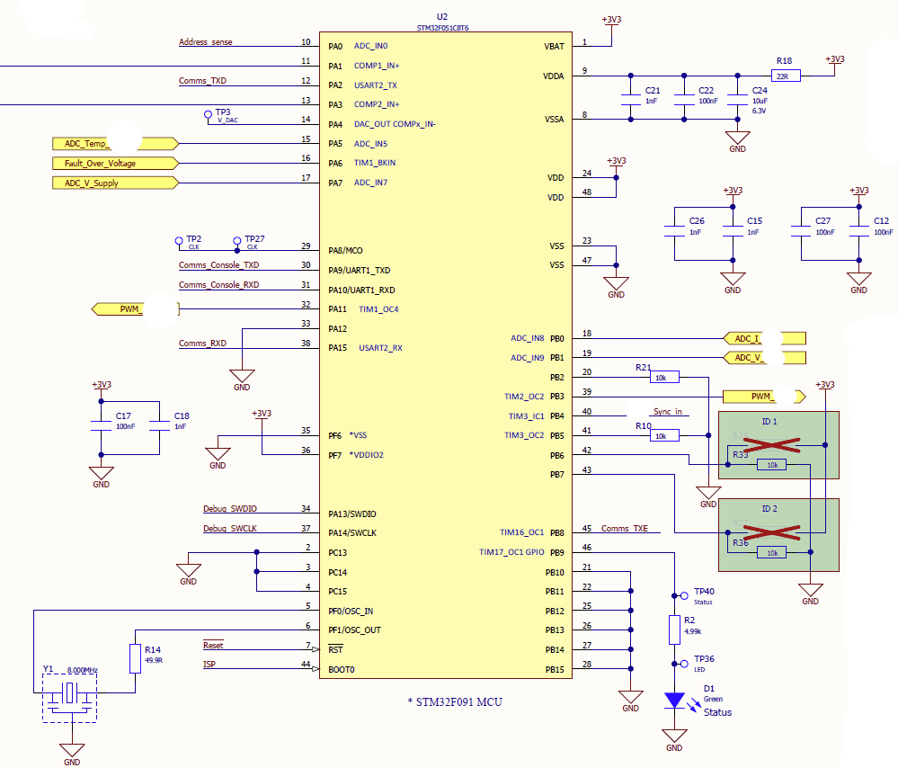Click the PA13/SWDIO pin label
The image size is (898, 768).
click(x=352, y=514)
